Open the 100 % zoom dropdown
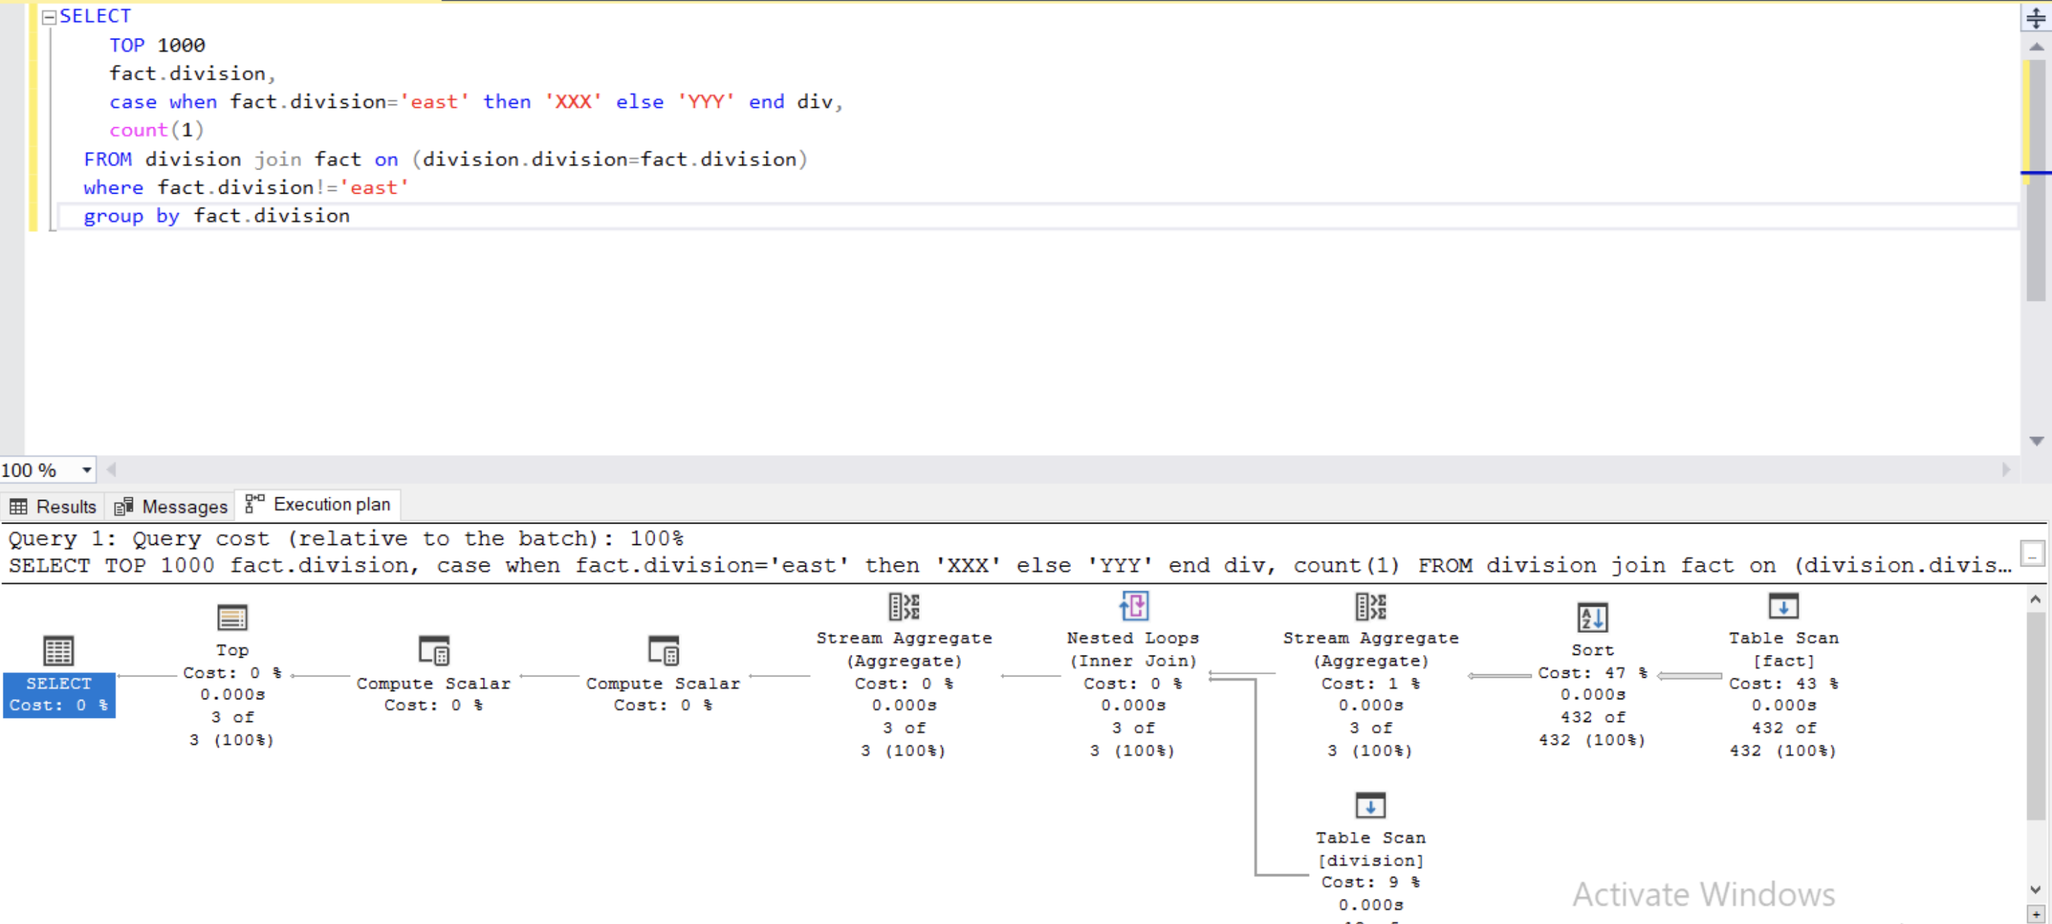2052x924 pixels. tap(87, 470)
